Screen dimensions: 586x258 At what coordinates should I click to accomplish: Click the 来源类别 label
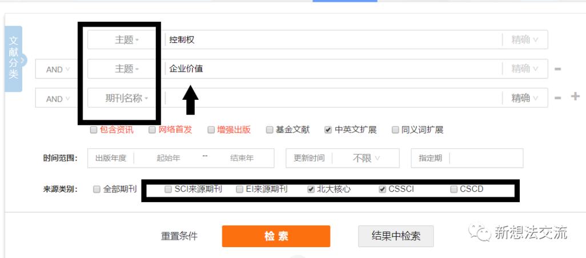click(x=60, y=190)
